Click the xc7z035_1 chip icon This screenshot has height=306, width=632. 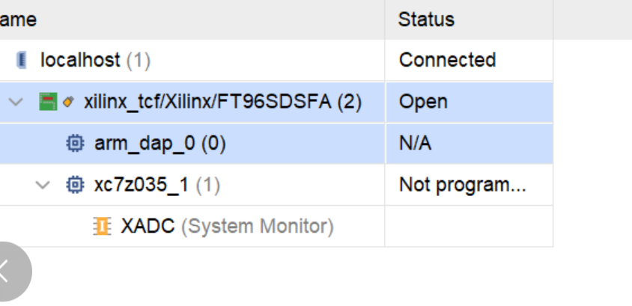pos(75,185)
